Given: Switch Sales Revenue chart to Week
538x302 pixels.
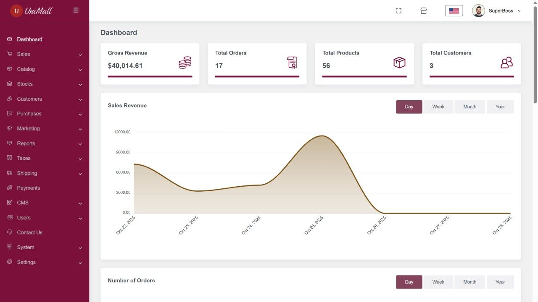Looking at the screenshot, I should [x=438, y=107].
